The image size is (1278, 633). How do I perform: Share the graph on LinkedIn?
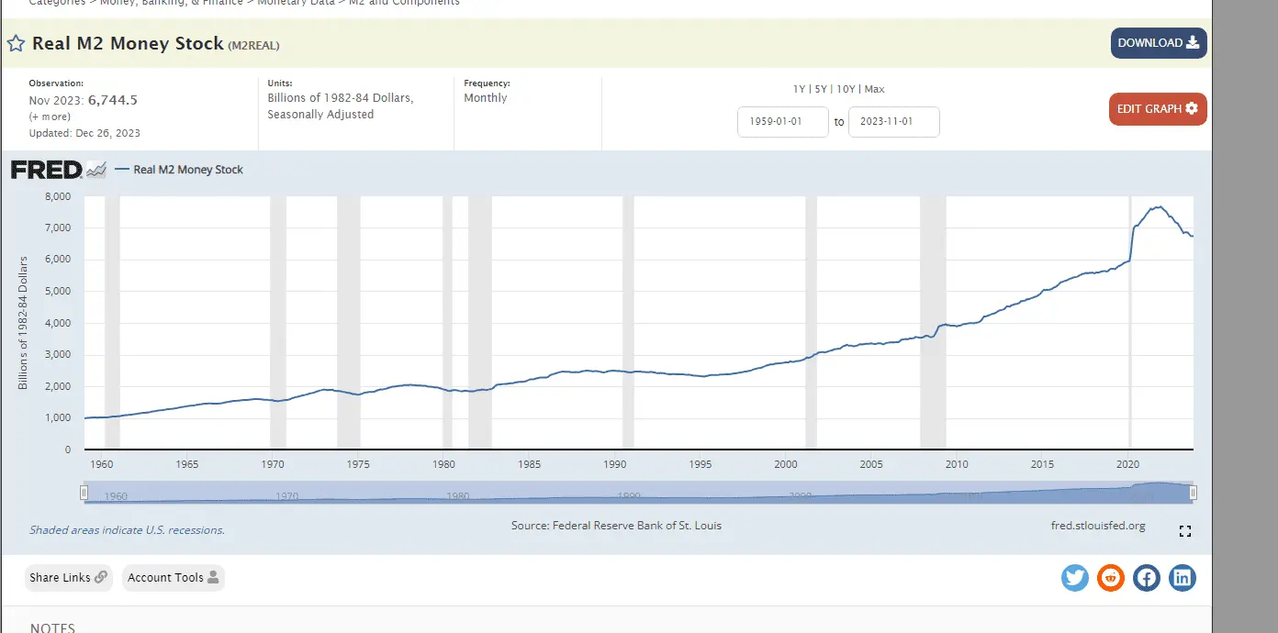pyautogui.click(x=1183, y=578)
